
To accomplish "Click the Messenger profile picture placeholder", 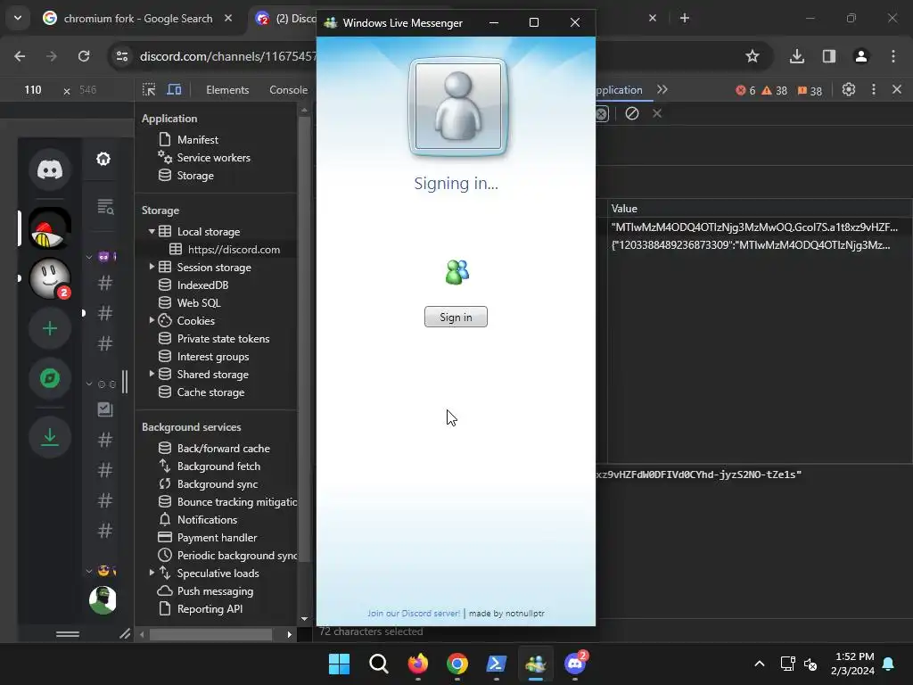I will [x=457, y=107].
